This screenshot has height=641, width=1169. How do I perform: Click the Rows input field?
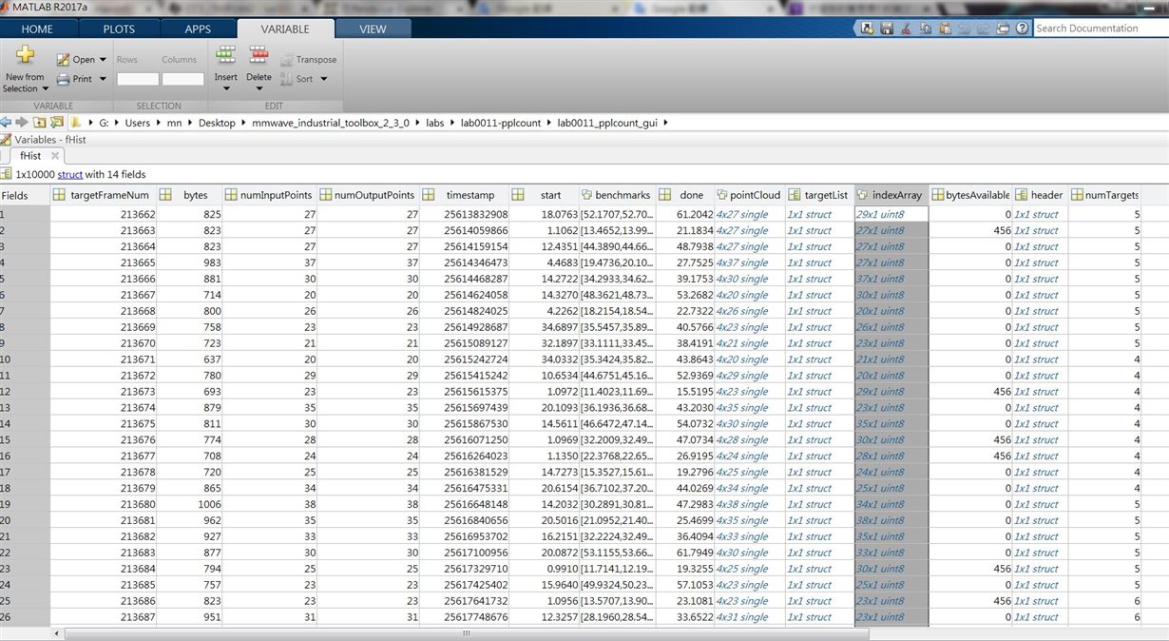click(137, 79)
